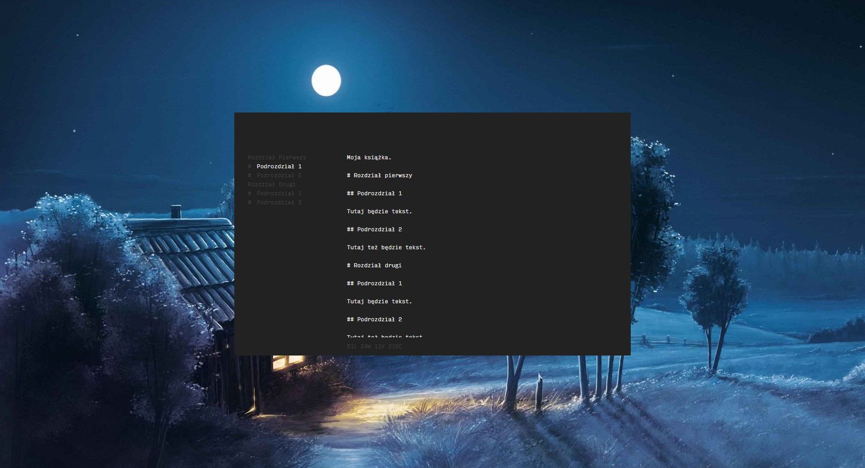
Task: Select highlighted "Podrozdział 1" in sidebar outline
Action: coord(279,167)
